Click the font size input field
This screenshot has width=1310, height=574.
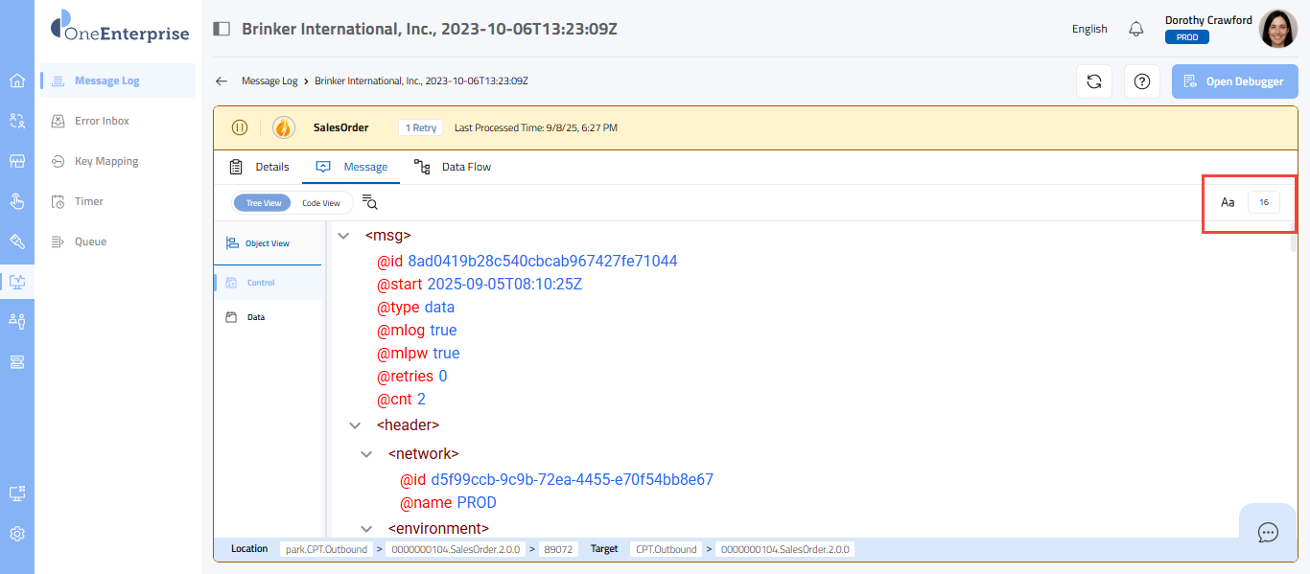click(x=1263, y=202)
